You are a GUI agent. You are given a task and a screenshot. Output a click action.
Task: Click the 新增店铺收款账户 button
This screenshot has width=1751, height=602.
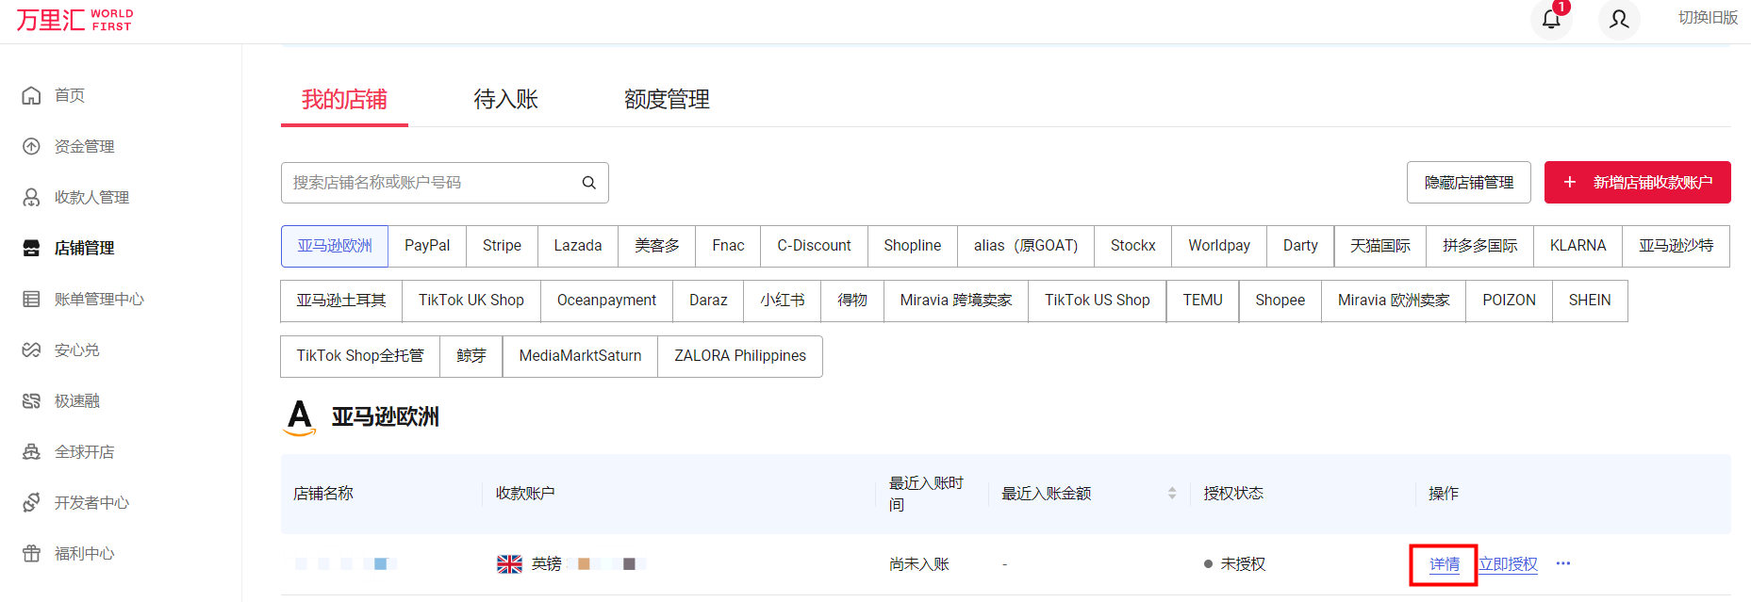pyautogui.click(x=1637, y=182)
